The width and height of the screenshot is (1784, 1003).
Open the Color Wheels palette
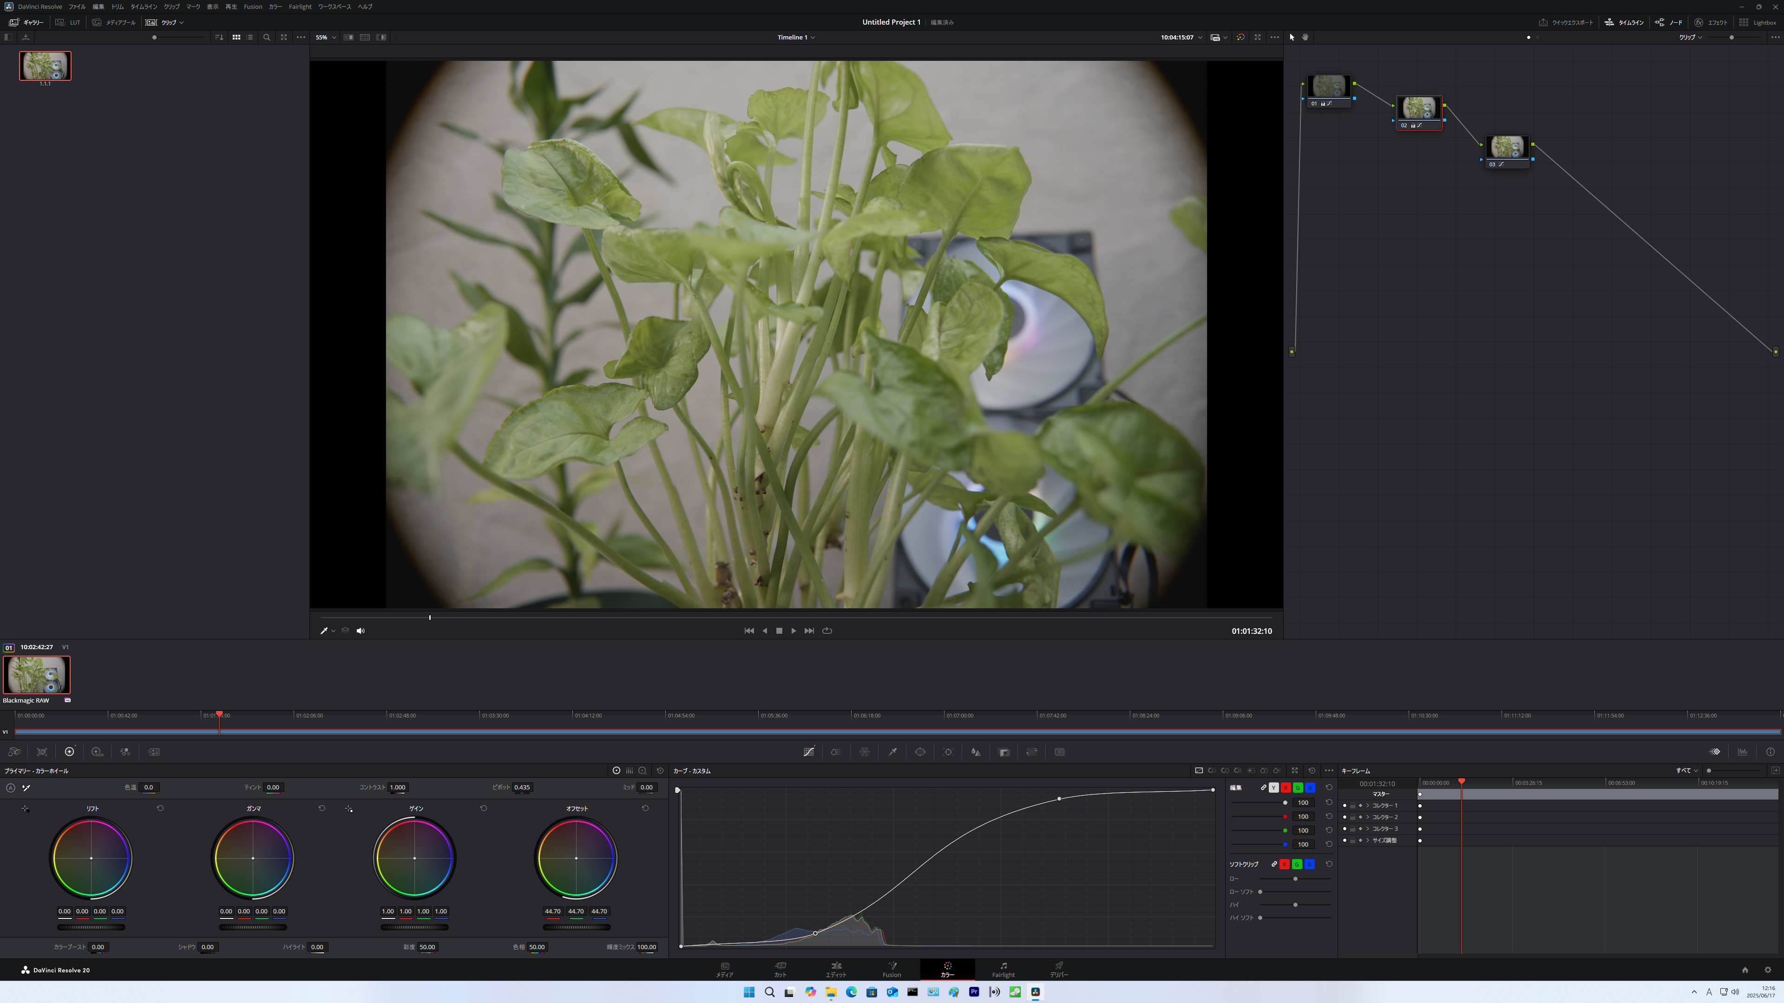pyautogui.click(x=69, y=752)
